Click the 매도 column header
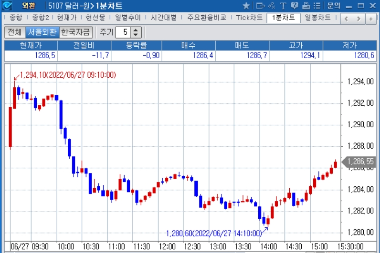 pyautogui.click(x=242, y=45)
